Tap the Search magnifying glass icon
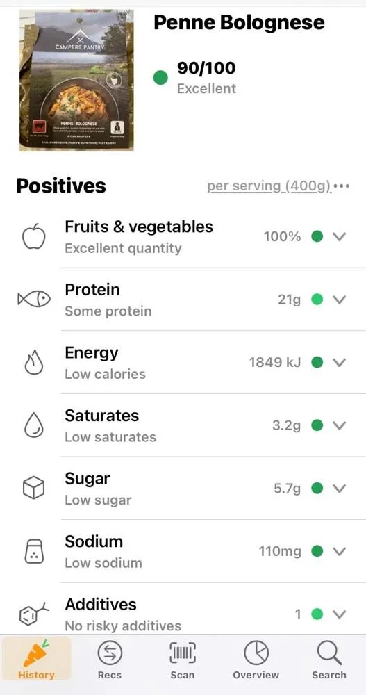 (329, 653)
